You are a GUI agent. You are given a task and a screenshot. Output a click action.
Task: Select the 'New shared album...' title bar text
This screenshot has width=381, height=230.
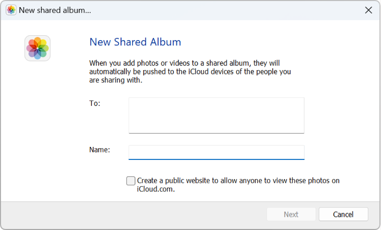point(55,10)
